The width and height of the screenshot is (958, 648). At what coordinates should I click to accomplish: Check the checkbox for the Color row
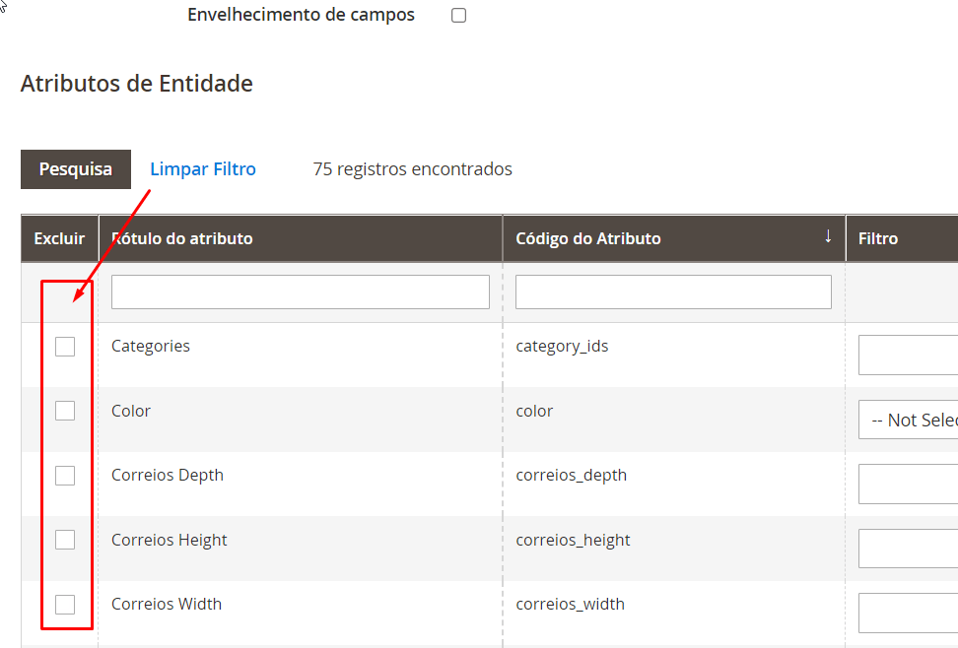(65, 410)
